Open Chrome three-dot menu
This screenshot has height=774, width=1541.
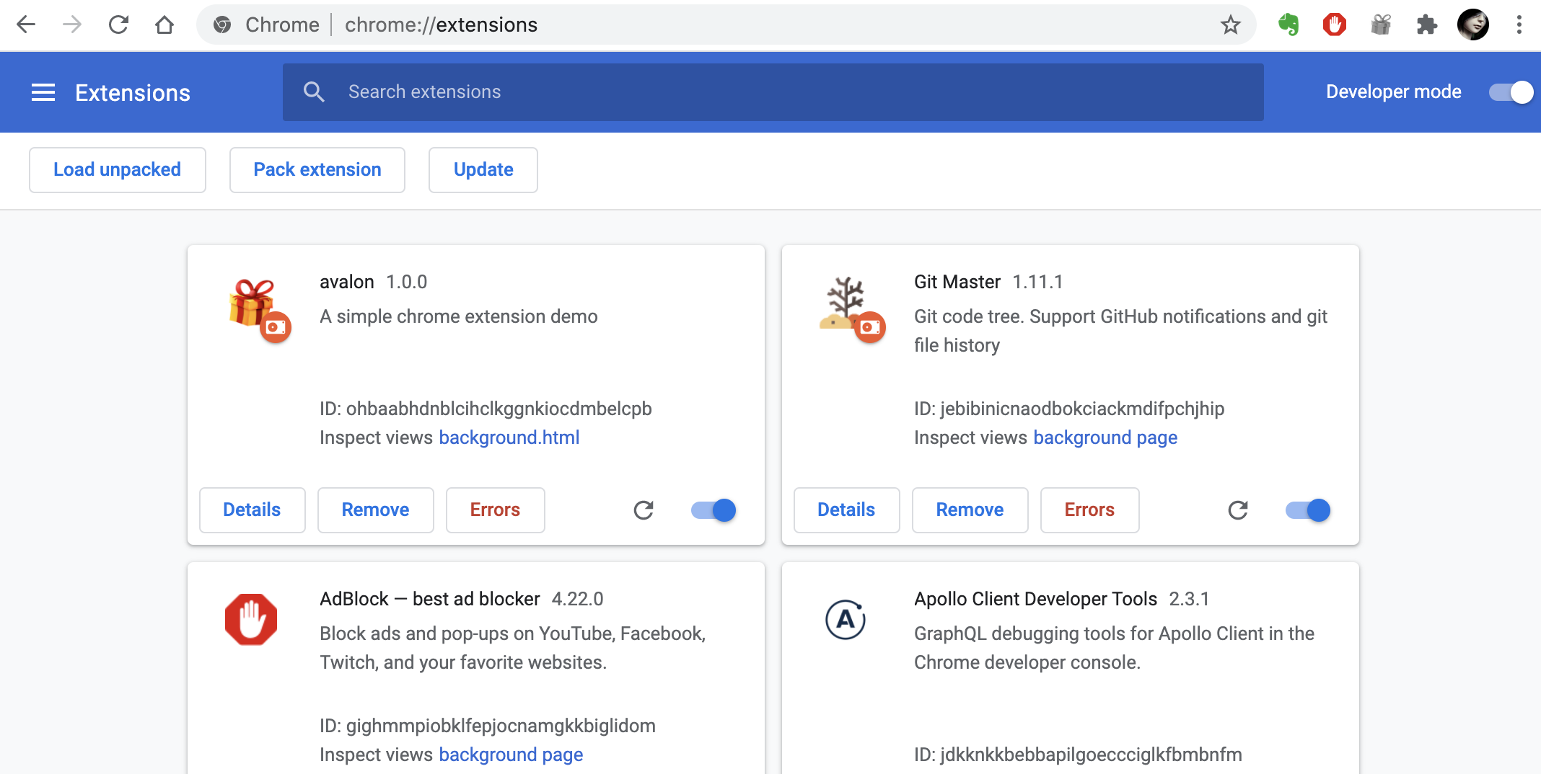click(1519, 25)
